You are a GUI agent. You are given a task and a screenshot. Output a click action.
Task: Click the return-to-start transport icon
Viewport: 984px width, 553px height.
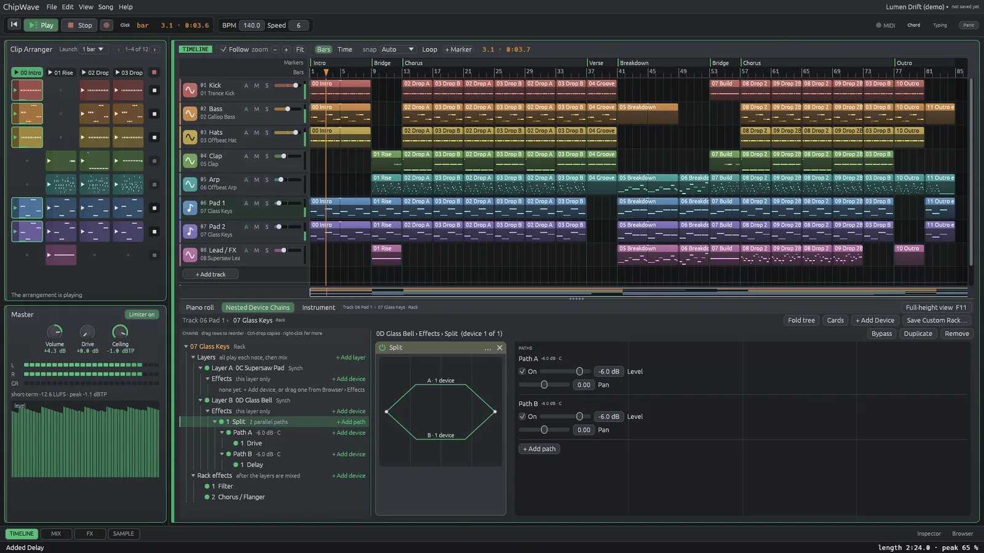(14, 25)
